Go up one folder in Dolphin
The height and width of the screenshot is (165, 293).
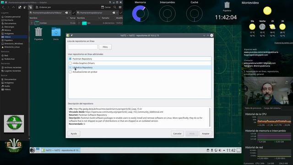13,7
